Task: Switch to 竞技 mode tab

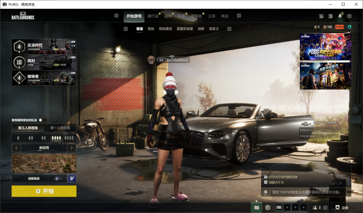Action: click(x=151, y=29)
